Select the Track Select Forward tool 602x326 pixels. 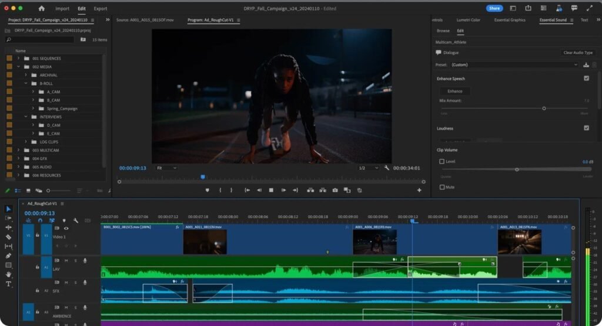click(x=8, y=218)
